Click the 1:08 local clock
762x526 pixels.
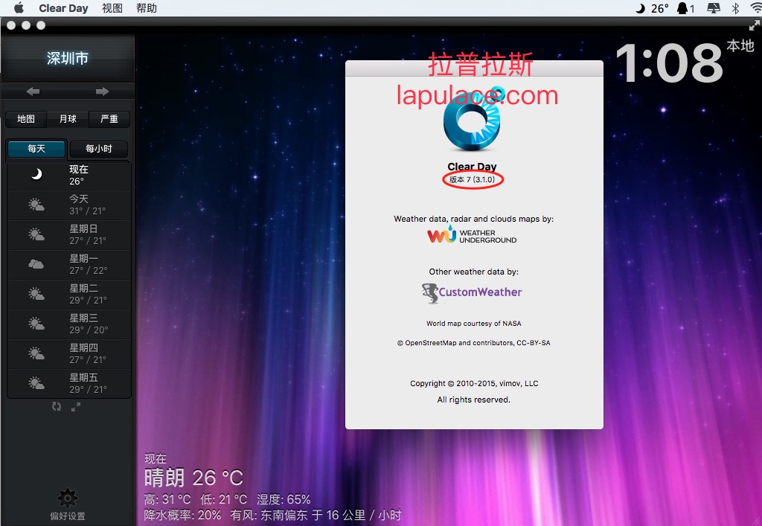pyautogui.click(x=669, y=63)
